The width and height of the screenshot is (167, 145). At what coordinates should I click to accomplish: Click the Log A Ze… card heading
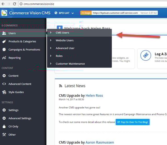[x=161, y=54]
